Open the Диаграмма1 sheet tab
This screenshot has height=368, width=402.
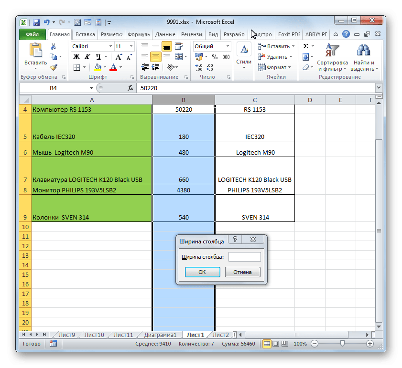(x=160, y=335)
